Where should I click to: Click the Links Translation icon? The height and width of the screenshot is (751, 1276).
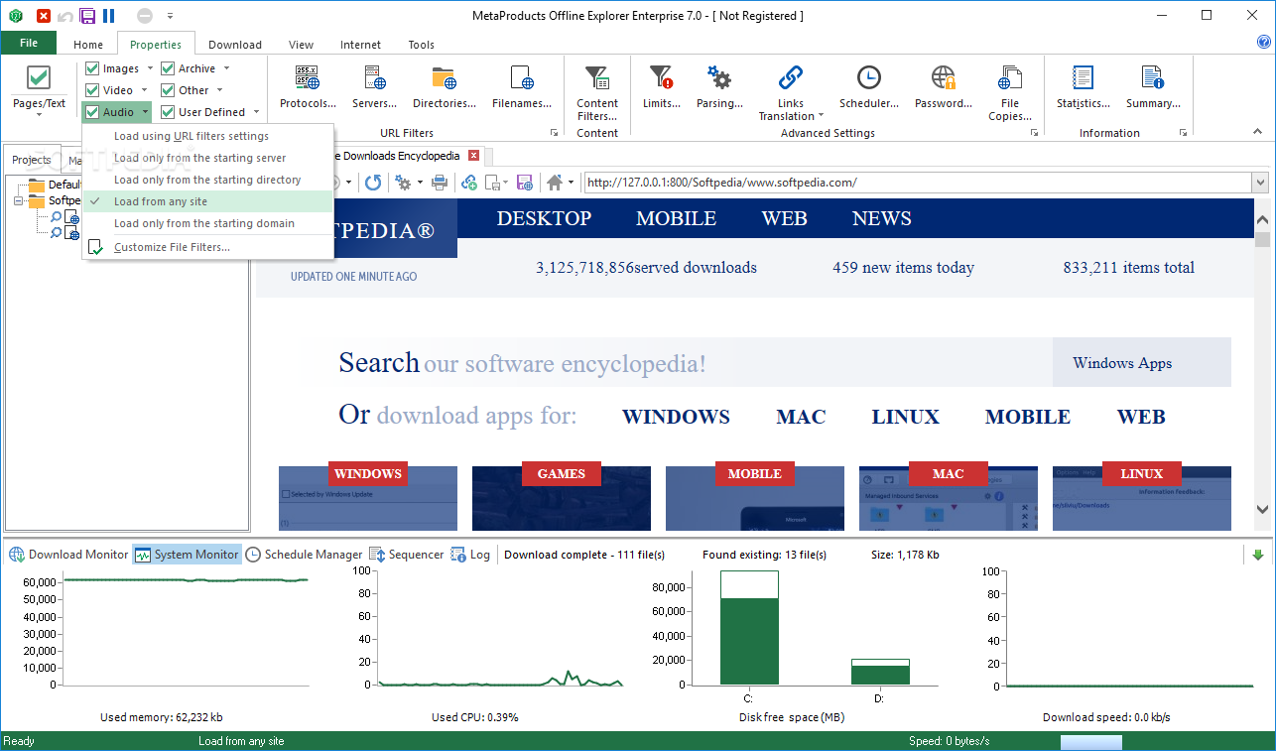(x=791, y=77)
